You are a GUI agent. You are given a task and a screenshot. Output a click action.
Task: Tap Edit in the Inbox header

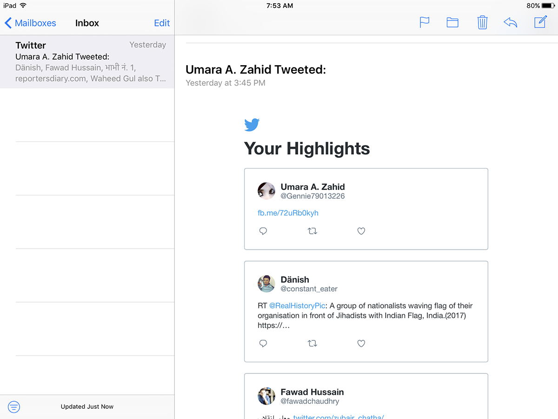[162, 23]
